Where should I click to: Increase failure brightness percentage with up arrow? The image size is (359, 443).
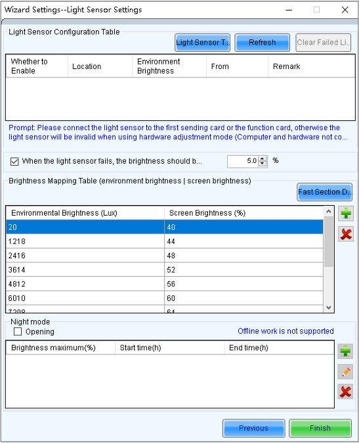point(263,159)
